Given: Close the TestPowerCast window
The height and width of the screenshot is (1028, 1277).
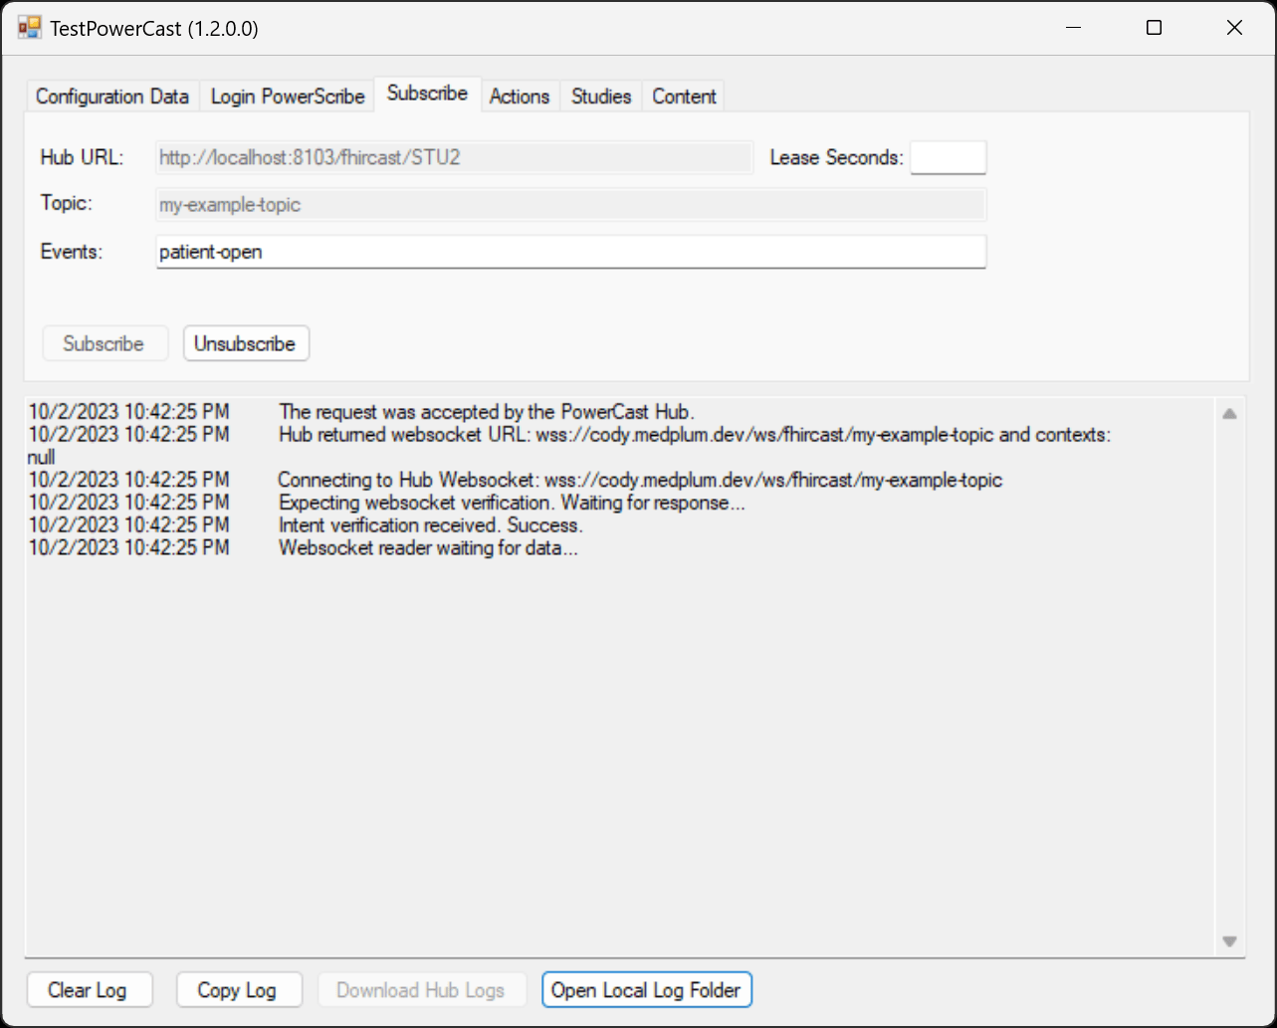Looking at the screenshot, I should pos(1234,28).
